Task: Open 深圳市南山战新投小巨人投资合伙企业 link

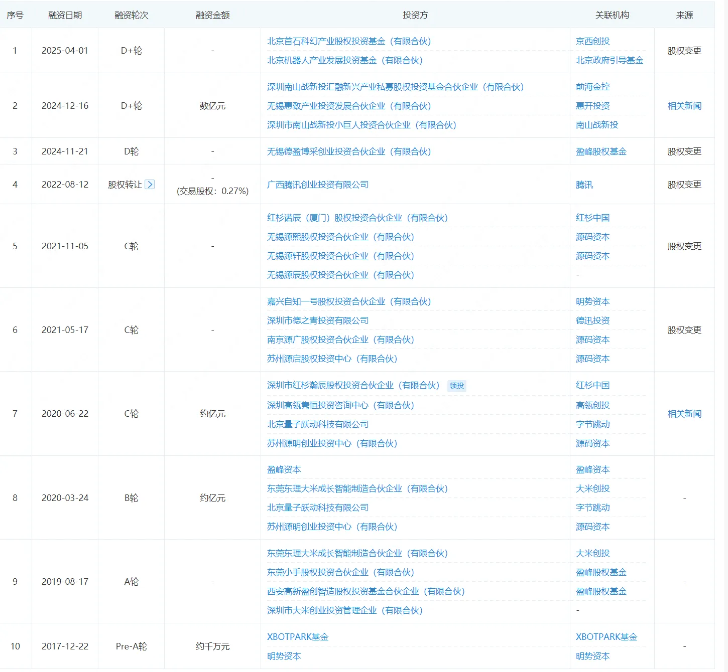Action: (x=361, y=125)
